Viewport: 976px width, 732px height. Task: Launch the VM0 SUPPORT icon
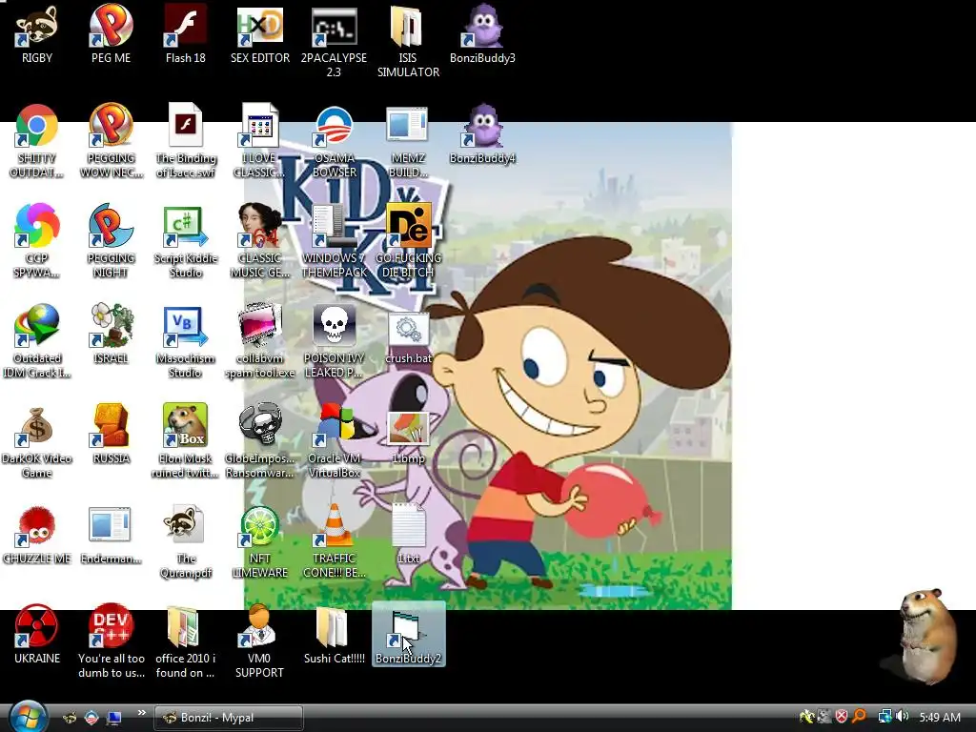click(259, 642)
